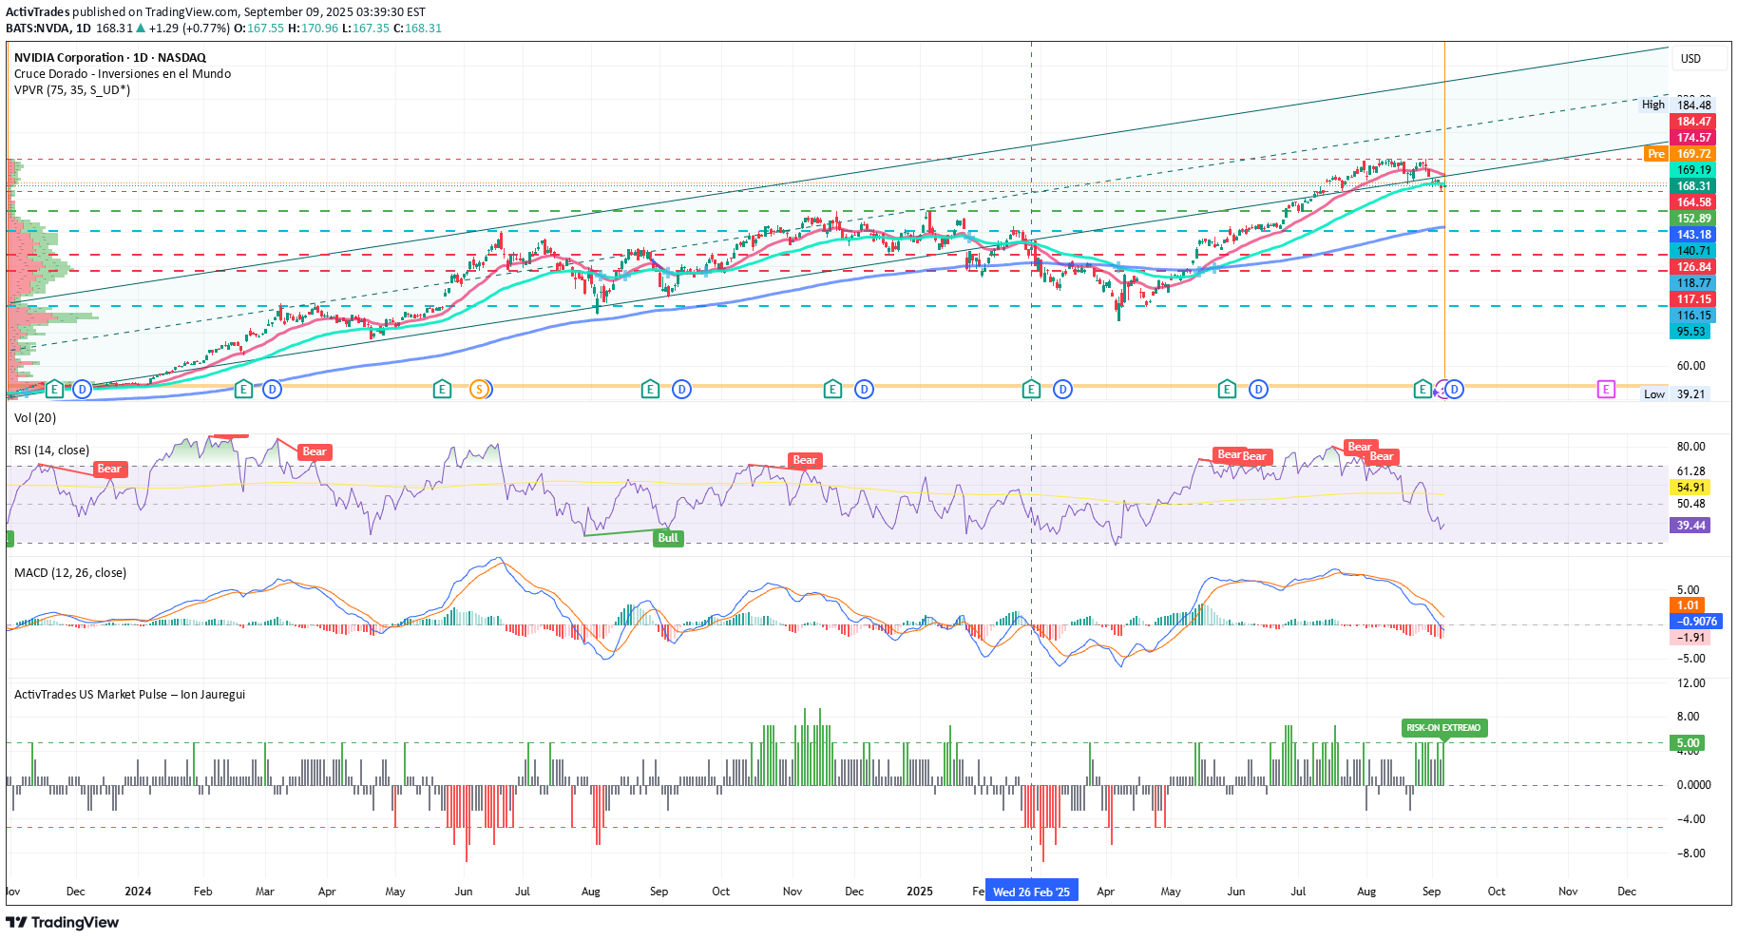Select the earnings E marker near December 2023

pos(54,389)
